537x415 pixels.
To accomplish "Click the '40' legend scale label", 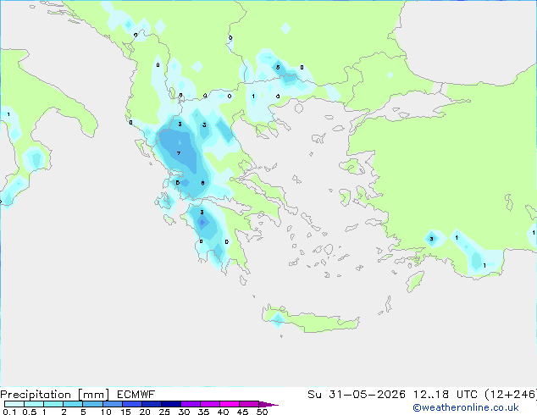I will tap(223, 412).
